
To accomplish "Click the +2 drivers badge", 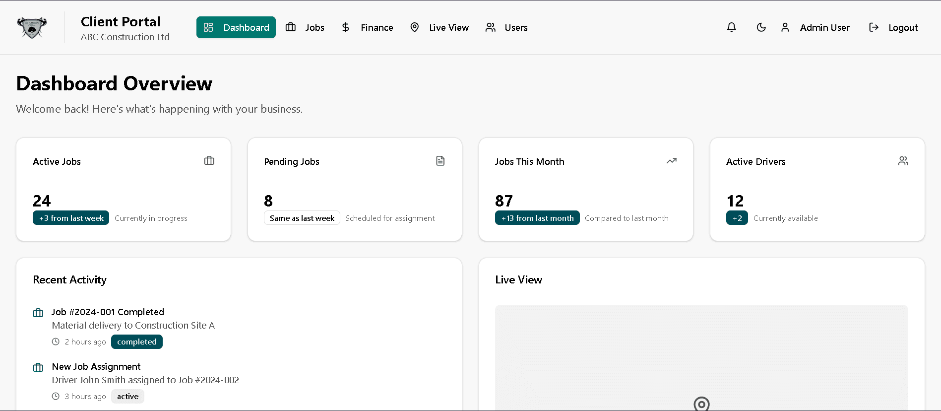I will tap(737, 218).
